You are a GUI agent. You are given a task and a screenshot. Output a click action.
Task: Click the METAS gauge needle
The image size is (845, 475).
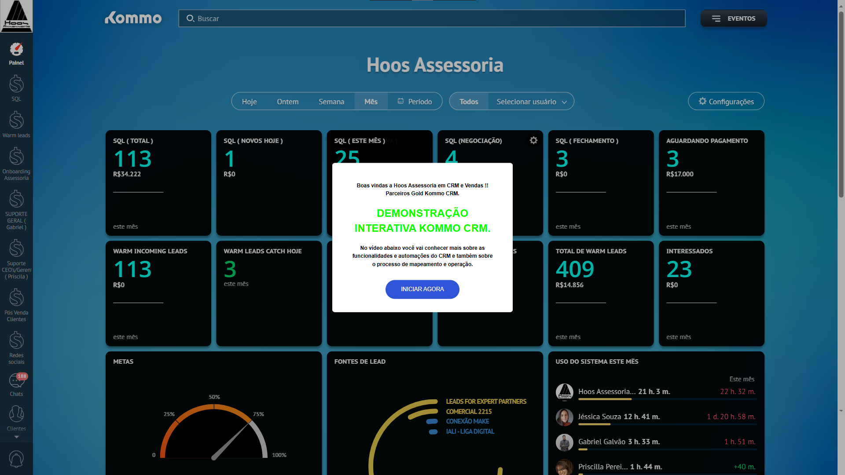232,440
